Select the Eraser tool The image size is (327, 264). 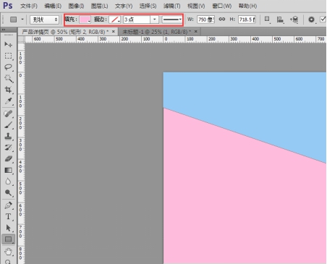click(x=9, y=159)
